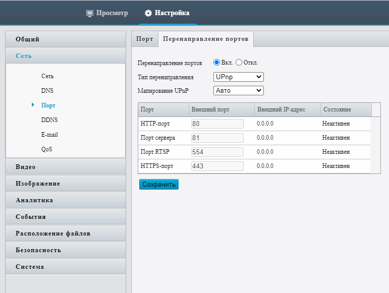The image size is (389, 293).
Task: Click the HTTP-порт external port field 80
Action: (217, 124)
